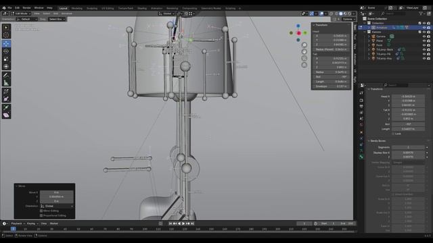
Task: Select solid viewport shading mode
Action: pyautogui.click(x=341, y=13)
